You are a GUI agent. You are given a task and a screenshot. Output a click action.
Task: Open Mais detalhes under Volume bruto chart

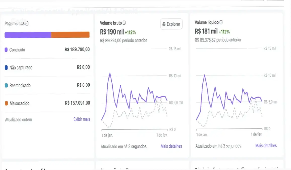(171, 146)
